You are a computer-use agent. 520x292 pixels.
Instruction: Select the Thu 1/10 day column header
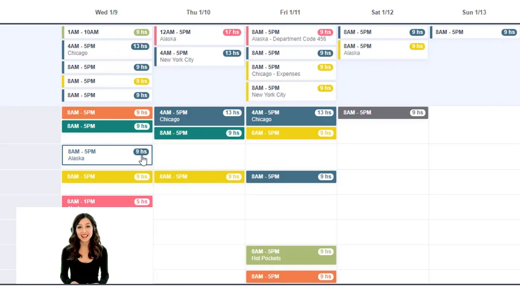pos(198,12)
